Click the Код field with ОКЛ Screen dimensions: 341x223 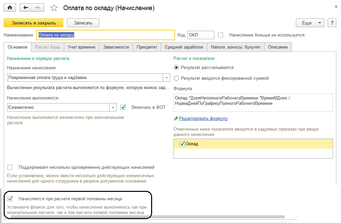click(x=201, y=35)
